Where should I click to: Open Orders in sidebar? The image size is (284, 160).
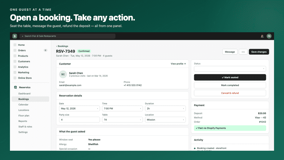pyautogui.click(x=22, y=50)
